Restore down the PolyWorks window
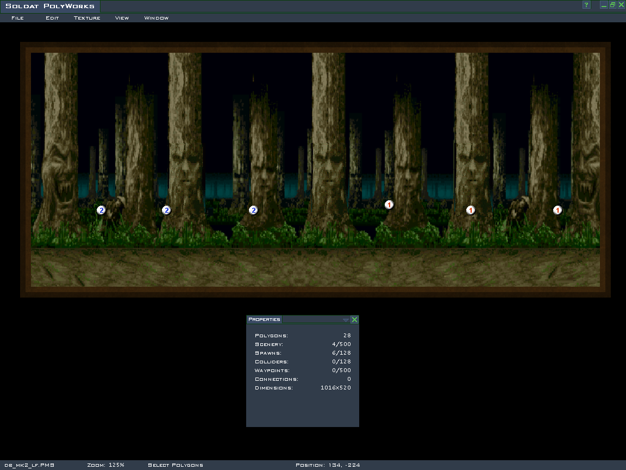Image resolution: width=626 pixels, height=470 pixels. 612,5
